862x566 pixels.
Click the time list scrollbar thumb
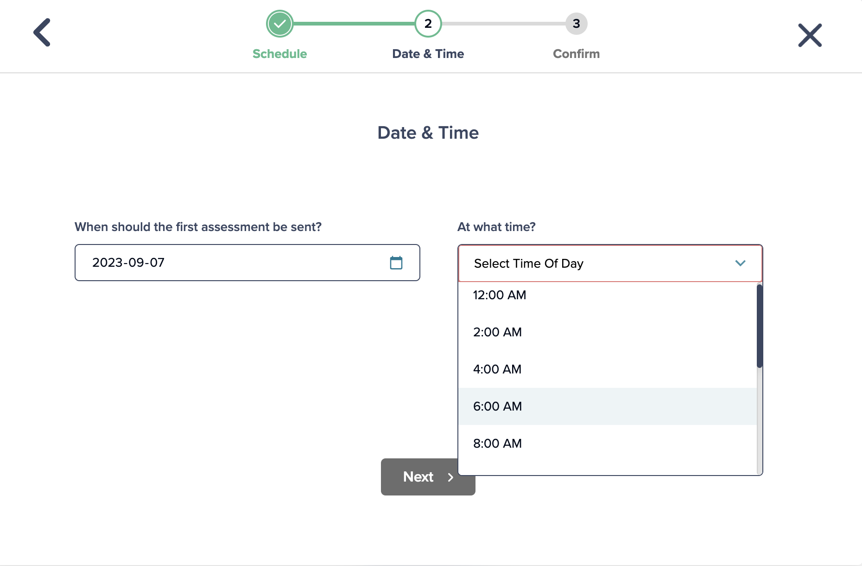click(x=759, y=326)
